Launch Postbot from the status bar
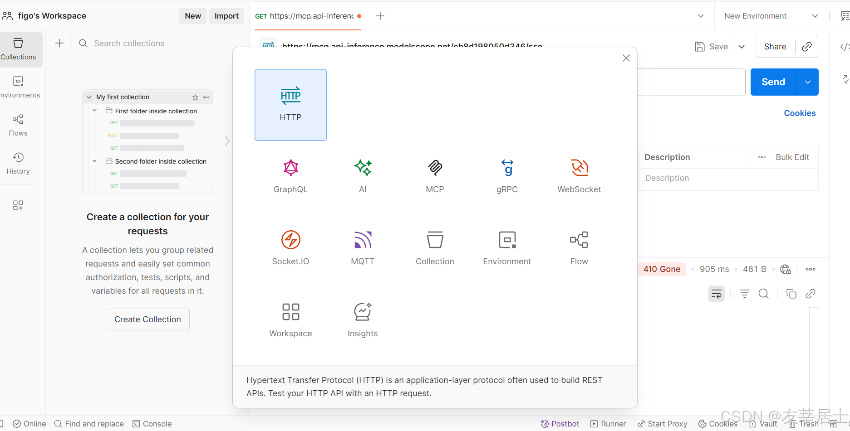 [560, 424]
